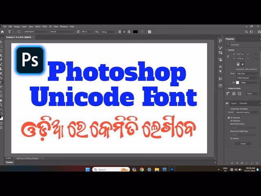
Task: Open the Tool Presets panel icon
Action: pos(220,78)
